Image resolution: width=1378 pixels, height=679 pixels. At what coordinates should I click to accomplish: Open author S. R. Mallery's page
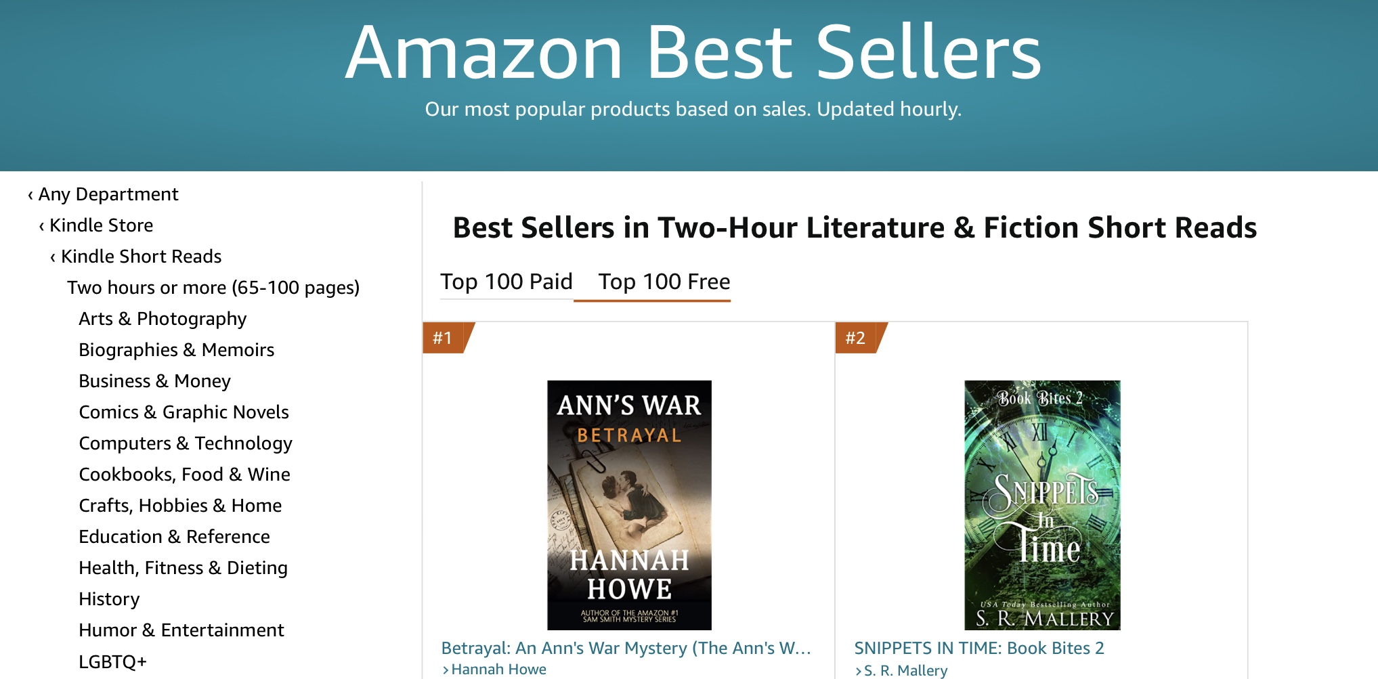[905, 670]
